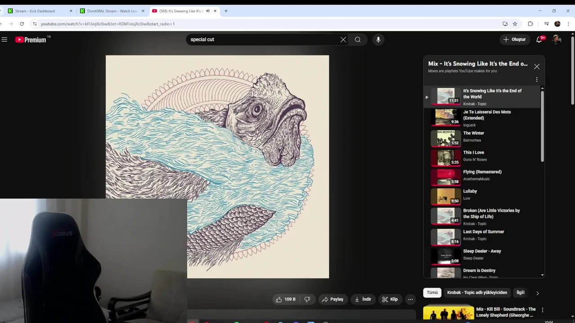Select Krobak - Topic adlı yükleyiciden chip
The height and width of the screenshot is (323, 575).
point(477,292)
